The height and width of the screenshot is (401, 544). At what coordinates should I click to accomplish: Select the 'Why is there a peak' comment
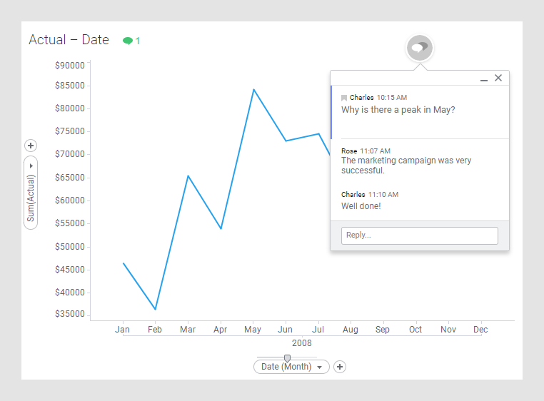pyautogui.click(x=398, y=110)
